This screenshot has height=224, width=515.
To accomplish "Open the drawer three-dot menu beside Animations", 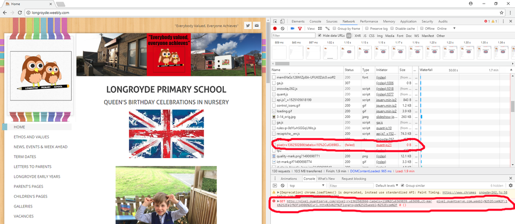I will 275,179.
